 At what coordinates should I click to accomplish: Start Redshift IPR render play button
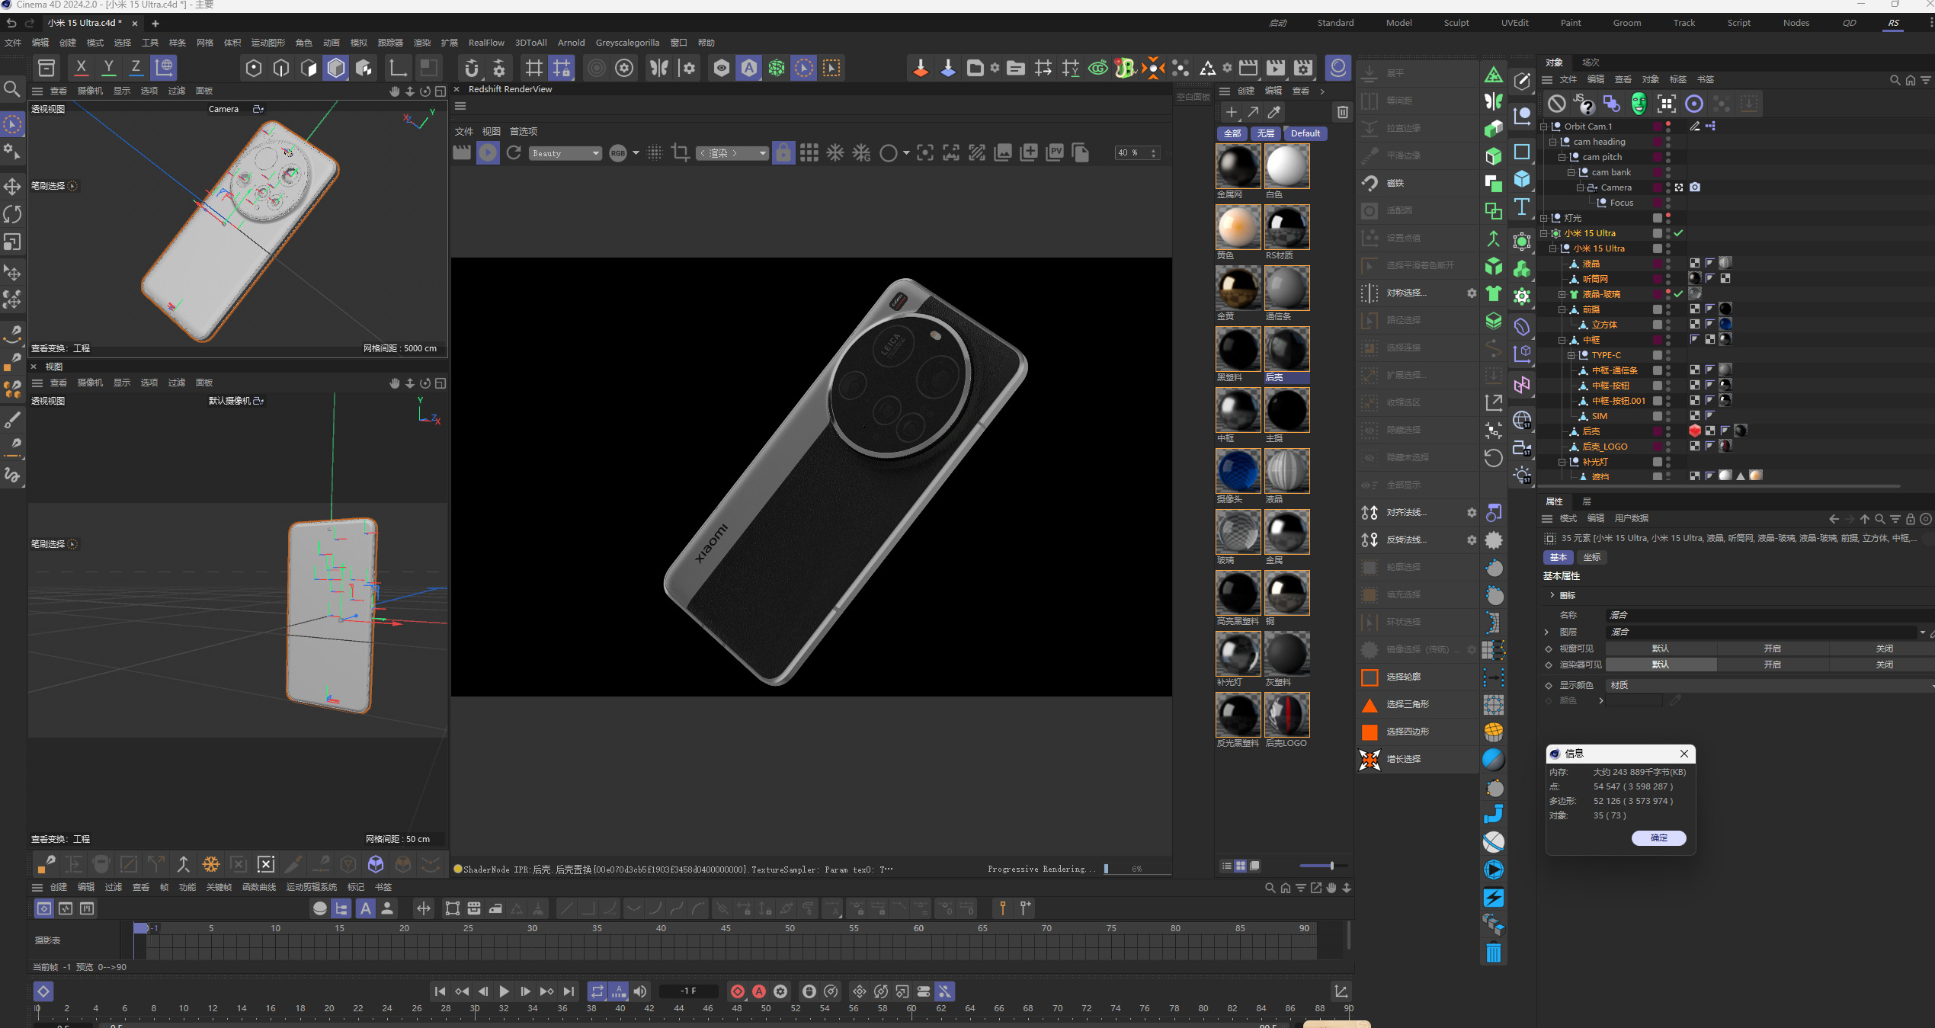pyautogui.click(x=488, y=153)
